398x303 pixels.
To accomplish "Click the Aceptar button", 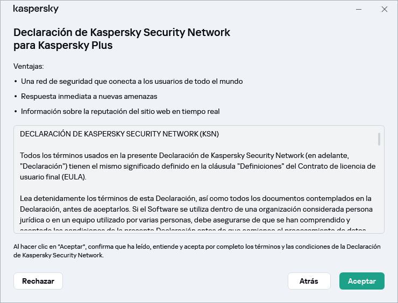I will (x=361, y=281).
